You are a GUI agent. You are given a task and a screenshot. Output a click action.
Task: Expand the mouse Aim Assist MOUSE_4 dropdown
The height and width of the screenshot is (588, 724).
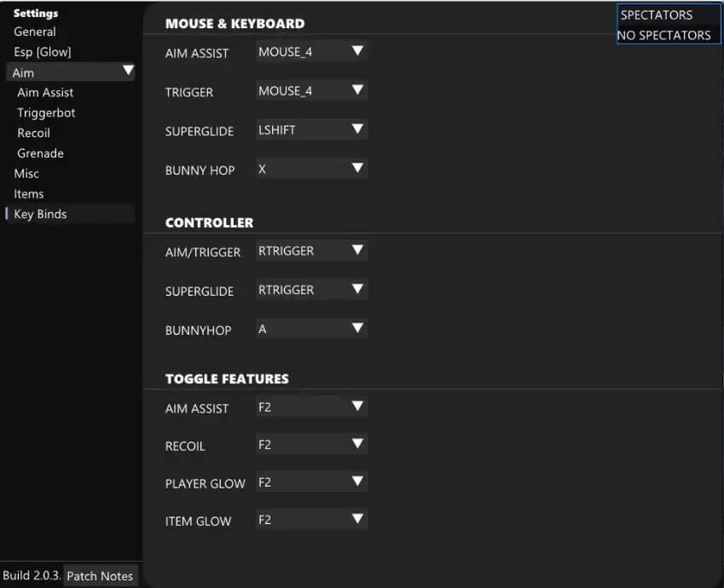311,52
